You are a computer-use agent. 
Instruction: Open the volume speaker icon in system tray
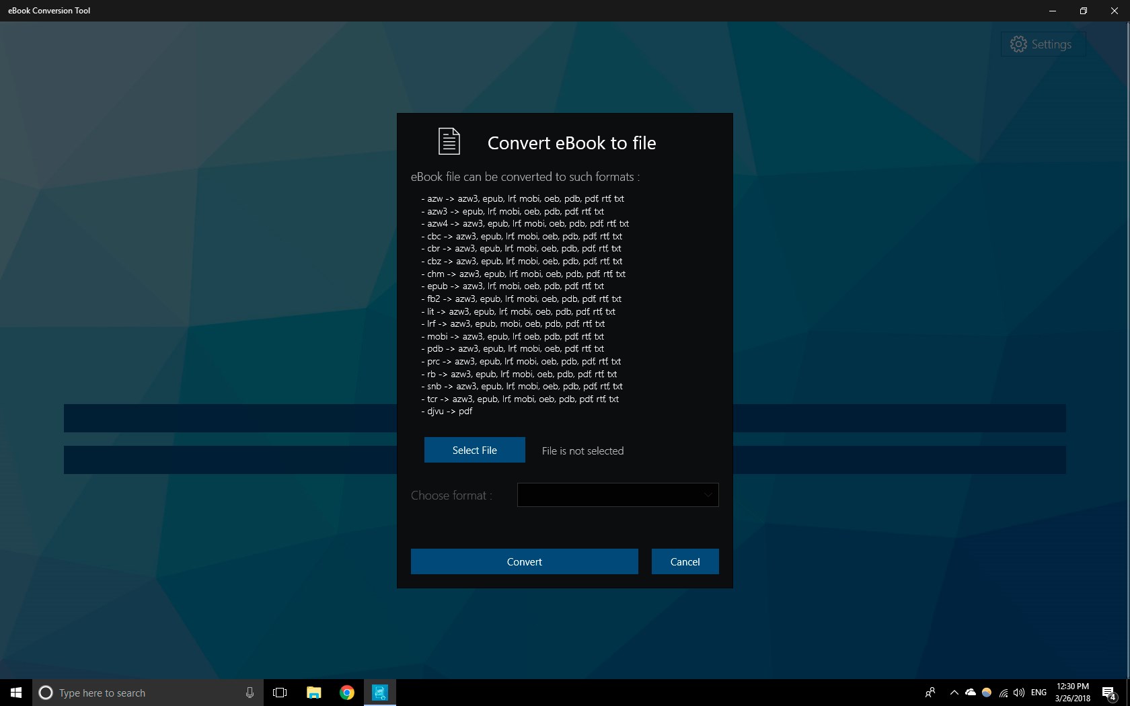pyautogui.click(x=1019, y=693)
